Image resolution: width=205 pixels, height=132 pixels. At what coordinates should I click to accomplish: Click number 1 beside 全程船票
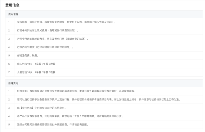point(9,22)
